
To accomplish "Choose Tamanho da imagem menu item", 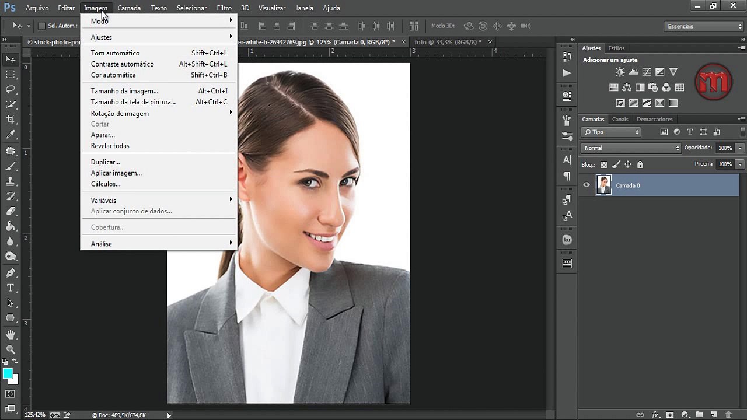I will [x=159, y=91].
